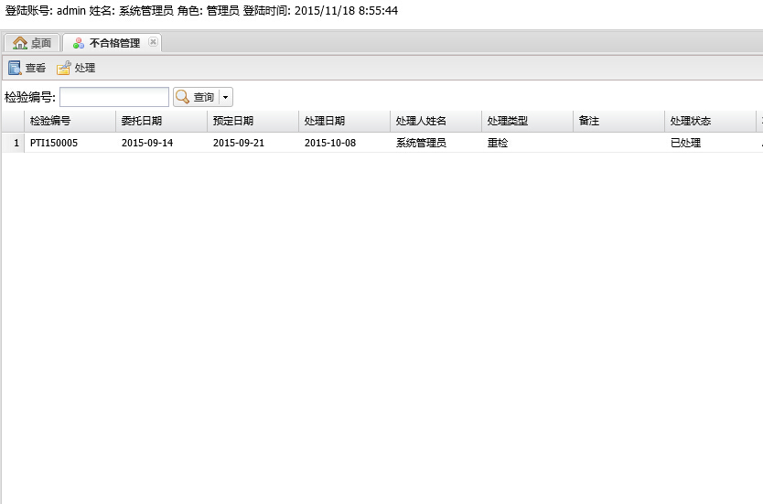The image size is (763, 504).
Task: Switch to the 桌面 home tab
Action: click(x=32, y=43)
